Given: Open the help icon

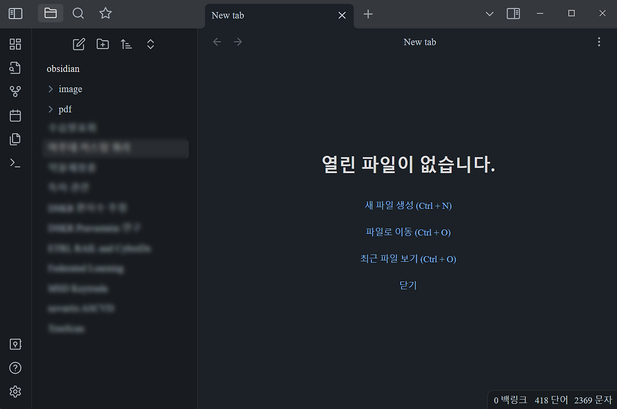Looking at the screenshot, I should 15,368.
